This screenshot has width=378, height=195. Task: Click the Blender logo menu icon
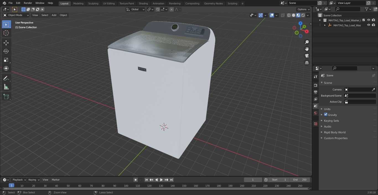(4, 3)
